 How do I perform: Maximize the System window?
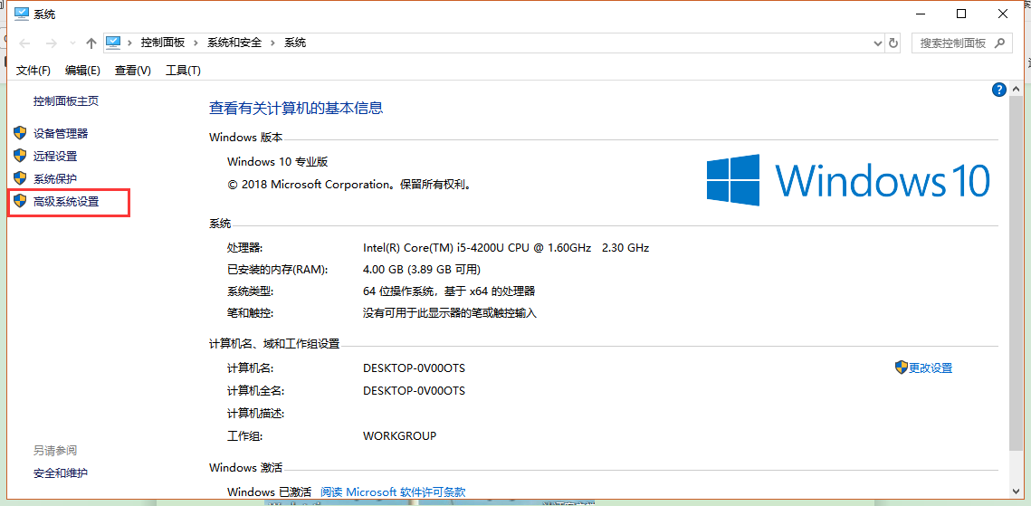tap(960, 14)
